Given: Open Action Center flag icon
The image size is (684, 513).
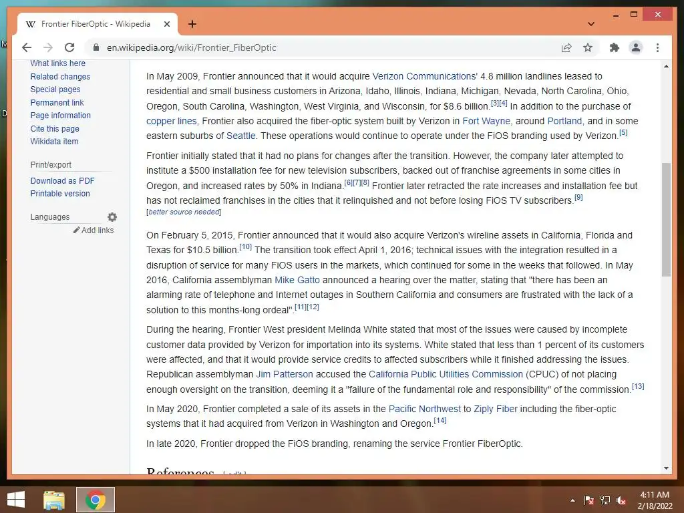Looking at the screenshot, I should 588,500.
